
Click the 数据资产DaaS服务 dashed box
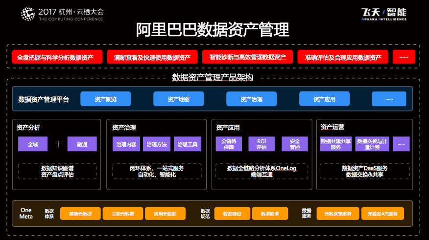tap(365, 171)
